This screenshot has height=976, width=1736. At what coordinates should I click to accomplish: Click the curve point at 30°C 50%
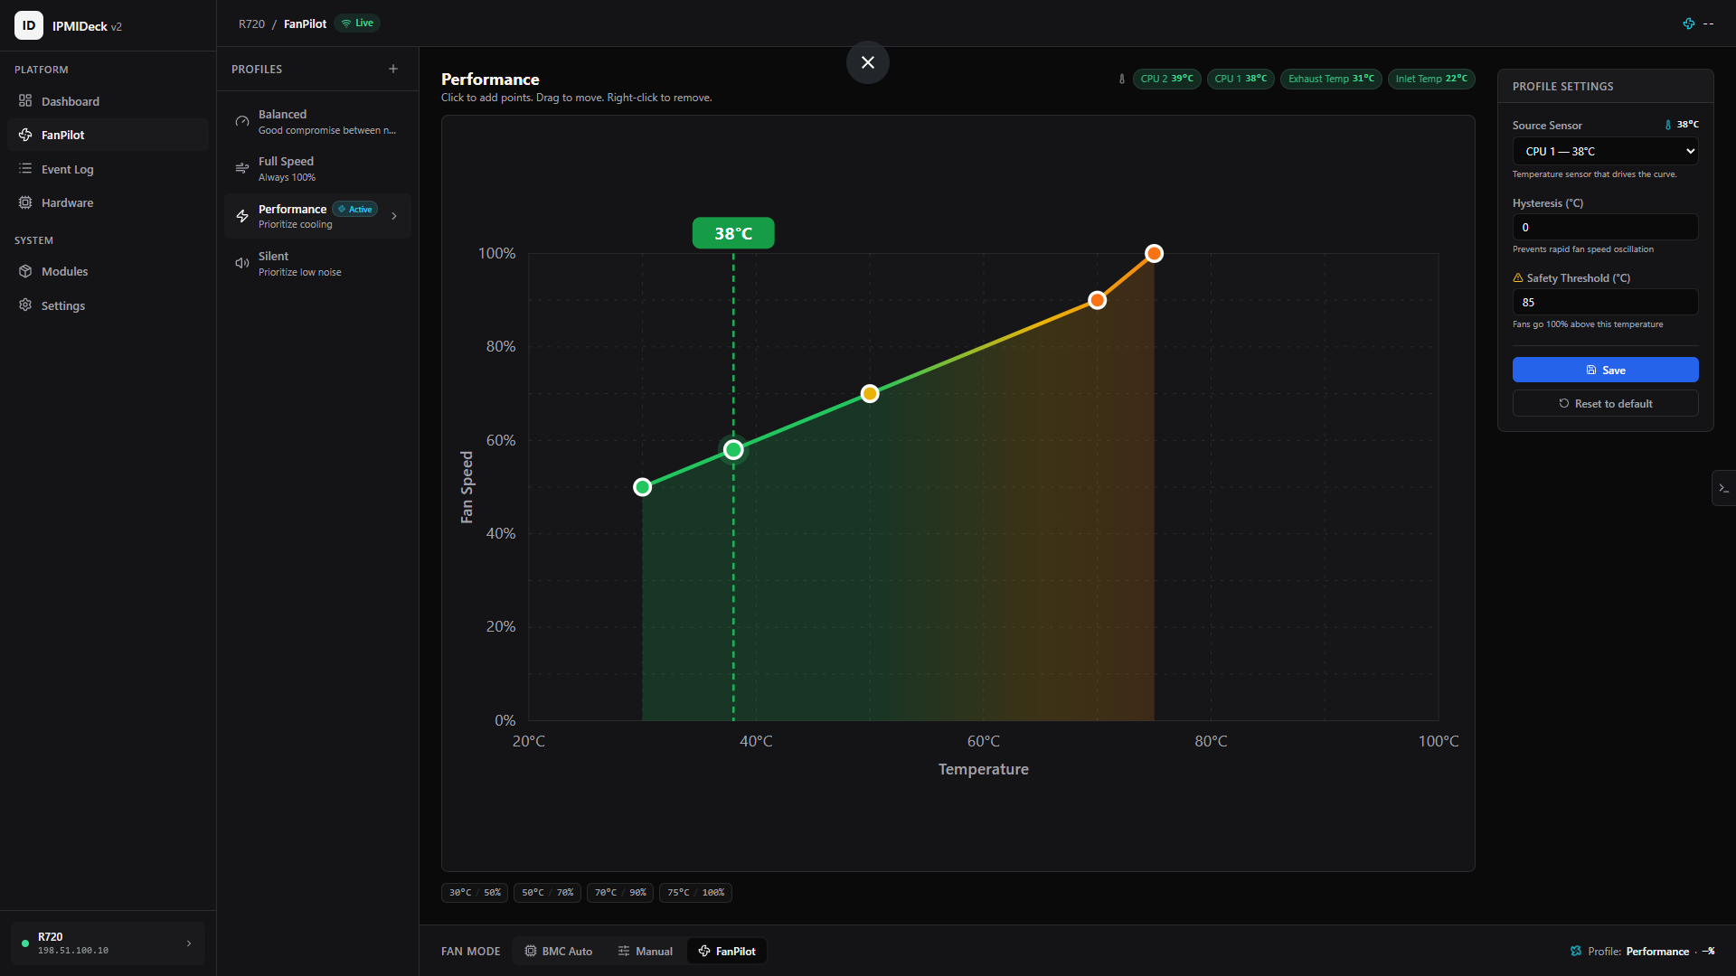coord(642,487)
